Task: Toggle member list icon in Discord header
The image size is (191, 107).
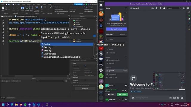Action: [x=164, y=8]
